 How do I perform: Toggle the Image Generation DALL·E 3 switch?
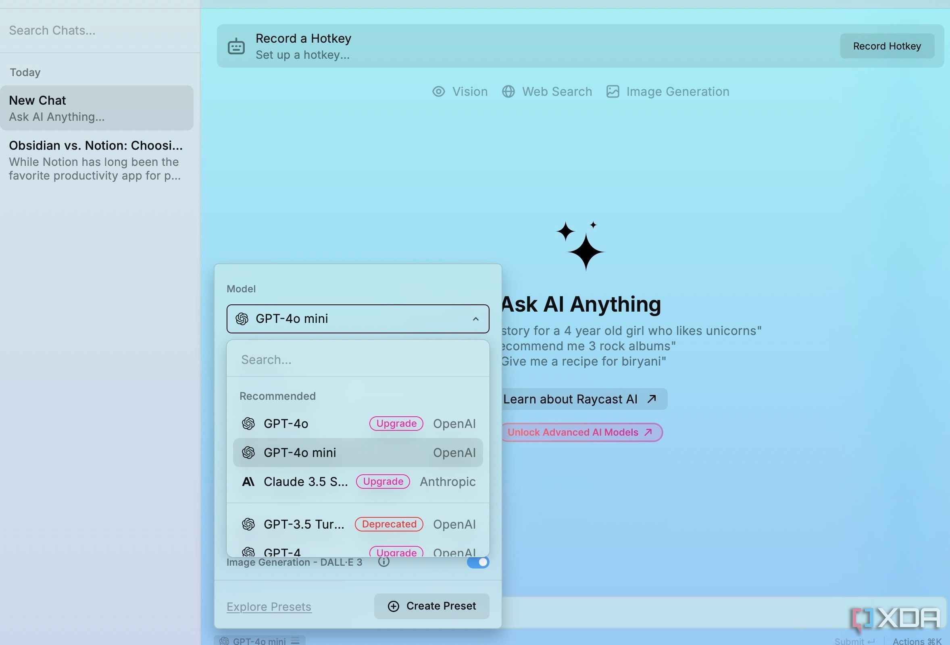point(478,562)
